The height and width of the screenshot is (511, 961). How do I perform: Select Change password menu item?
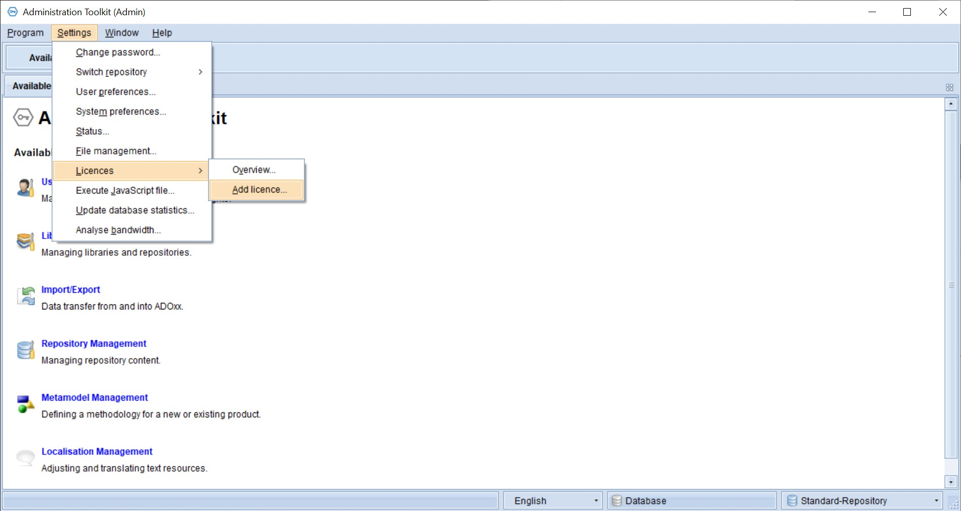118,52
